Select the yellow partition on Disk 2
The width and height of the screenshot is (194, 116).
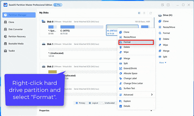click(52, 72)
